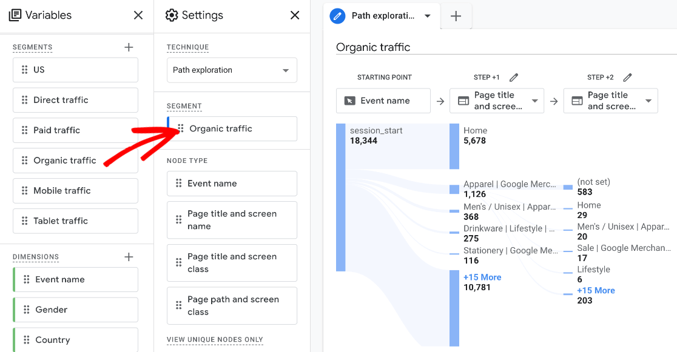The image size is (677, 352).
Task: Click pencil edit icon next to STEP +2
Action: click(x=627, y=78)
